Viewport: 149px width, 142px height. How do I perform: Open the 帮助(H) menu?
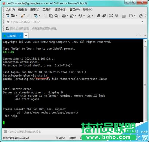(x=88, y=10)
